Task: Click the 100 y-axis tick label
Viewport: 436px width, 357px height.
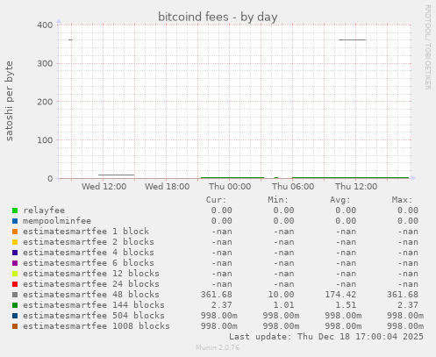Action: tap(45, 140)
